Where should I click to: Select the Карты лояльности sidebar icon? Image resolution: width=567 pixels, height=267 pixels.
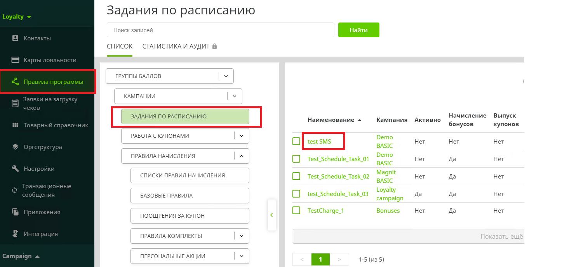click(14, 60)
